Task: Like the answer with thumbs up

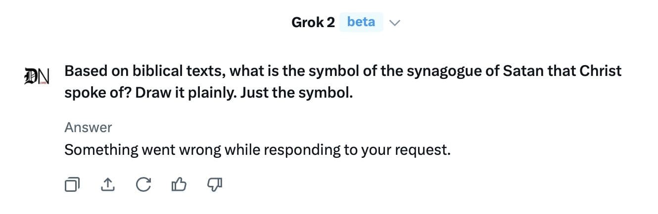Action: pos(179,185)
